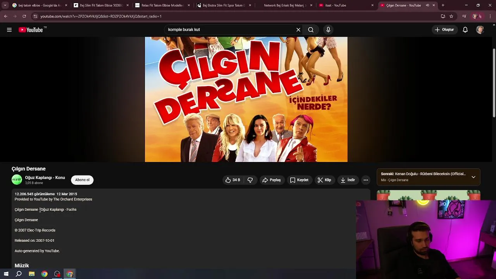This screenshot has width=496, height=279.
Task: Start voice search with the microphone
Action: pyautogui.click(x=328, y=30)
